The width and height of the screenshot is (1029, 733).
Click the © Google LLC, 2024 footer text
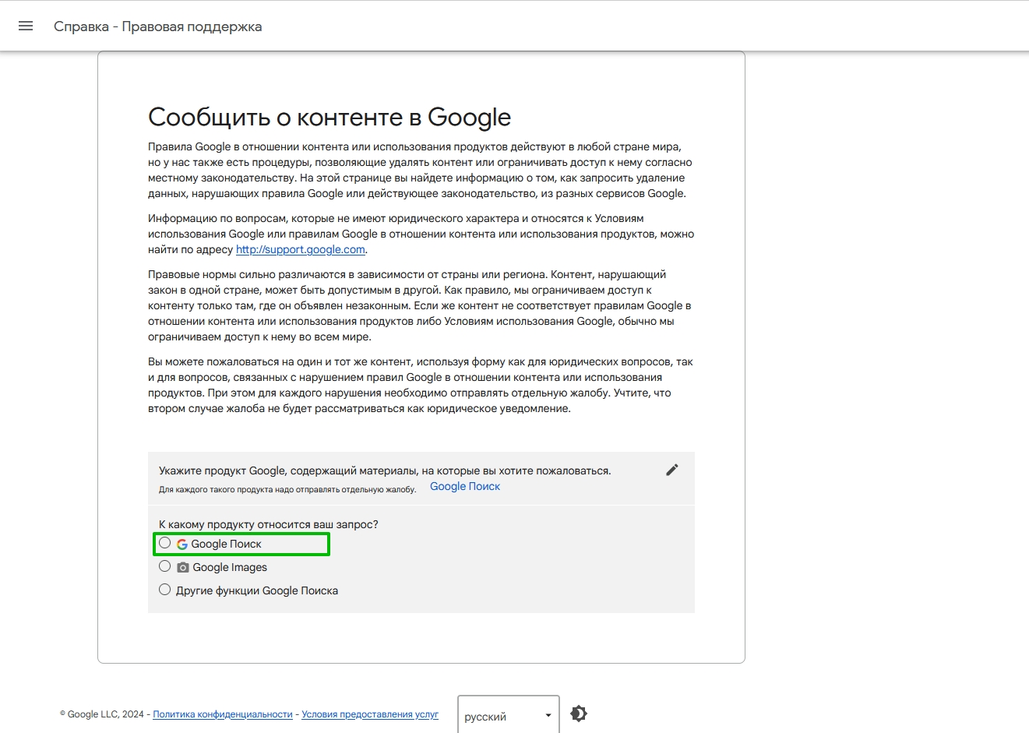click(101, 714)
